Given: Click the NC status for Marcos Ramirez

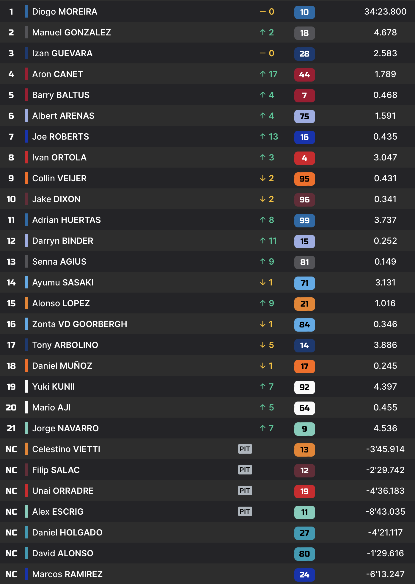Looking at the screenshot, I should 11,574.
